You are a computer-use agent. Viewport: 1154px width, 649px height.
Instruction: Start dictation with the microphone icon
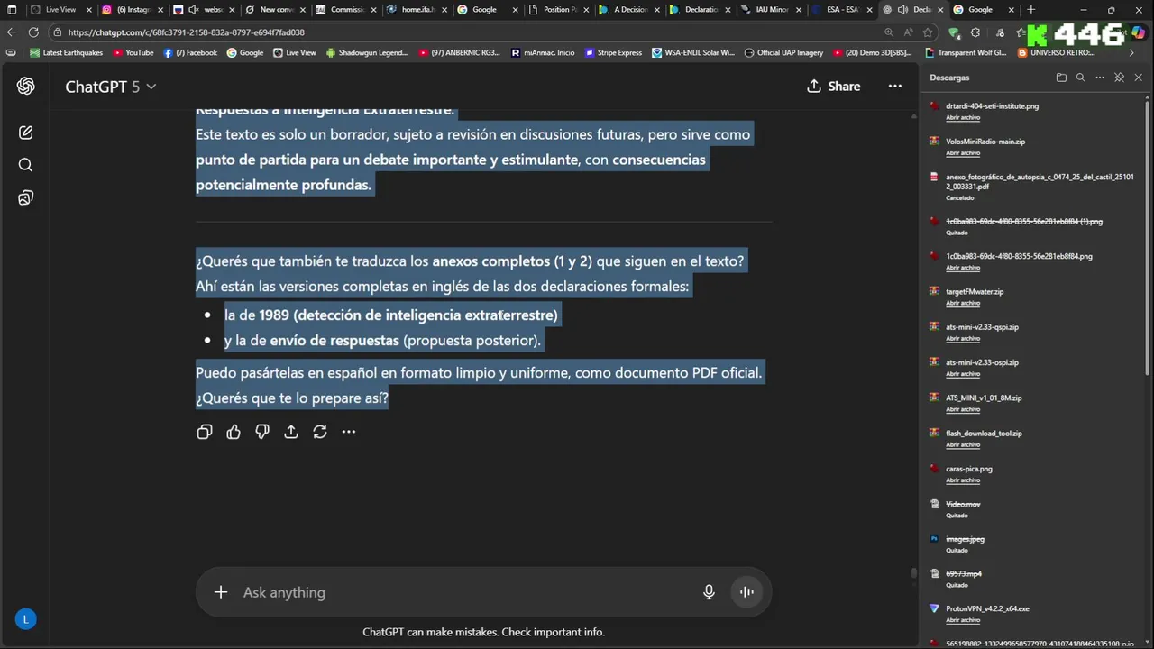pos(709,592)
